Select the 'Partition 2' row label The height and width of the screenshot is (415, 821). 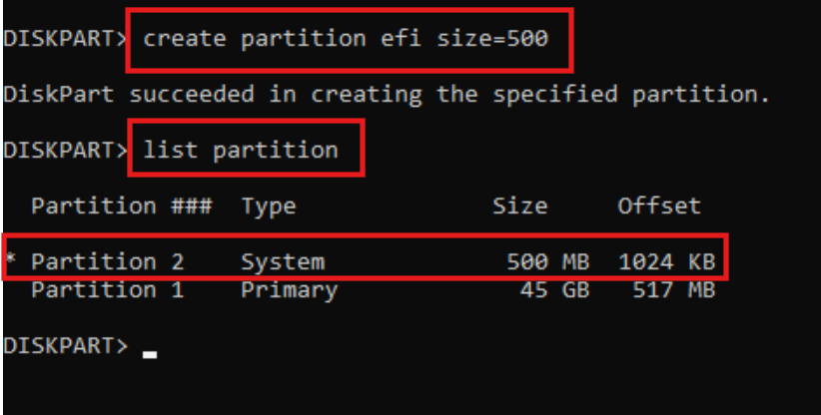[x=107, y=262]
